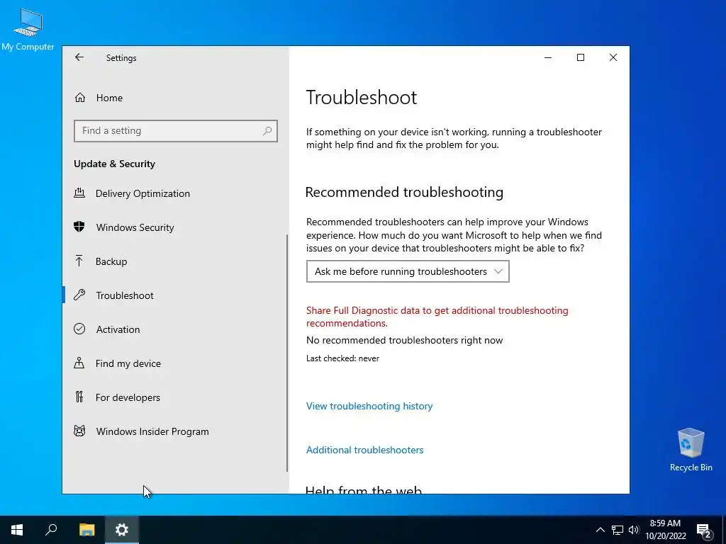This screenshot has width=726, height=544.
Task: Show hidden tray icons chevron
Action: [x=600, y=530]
